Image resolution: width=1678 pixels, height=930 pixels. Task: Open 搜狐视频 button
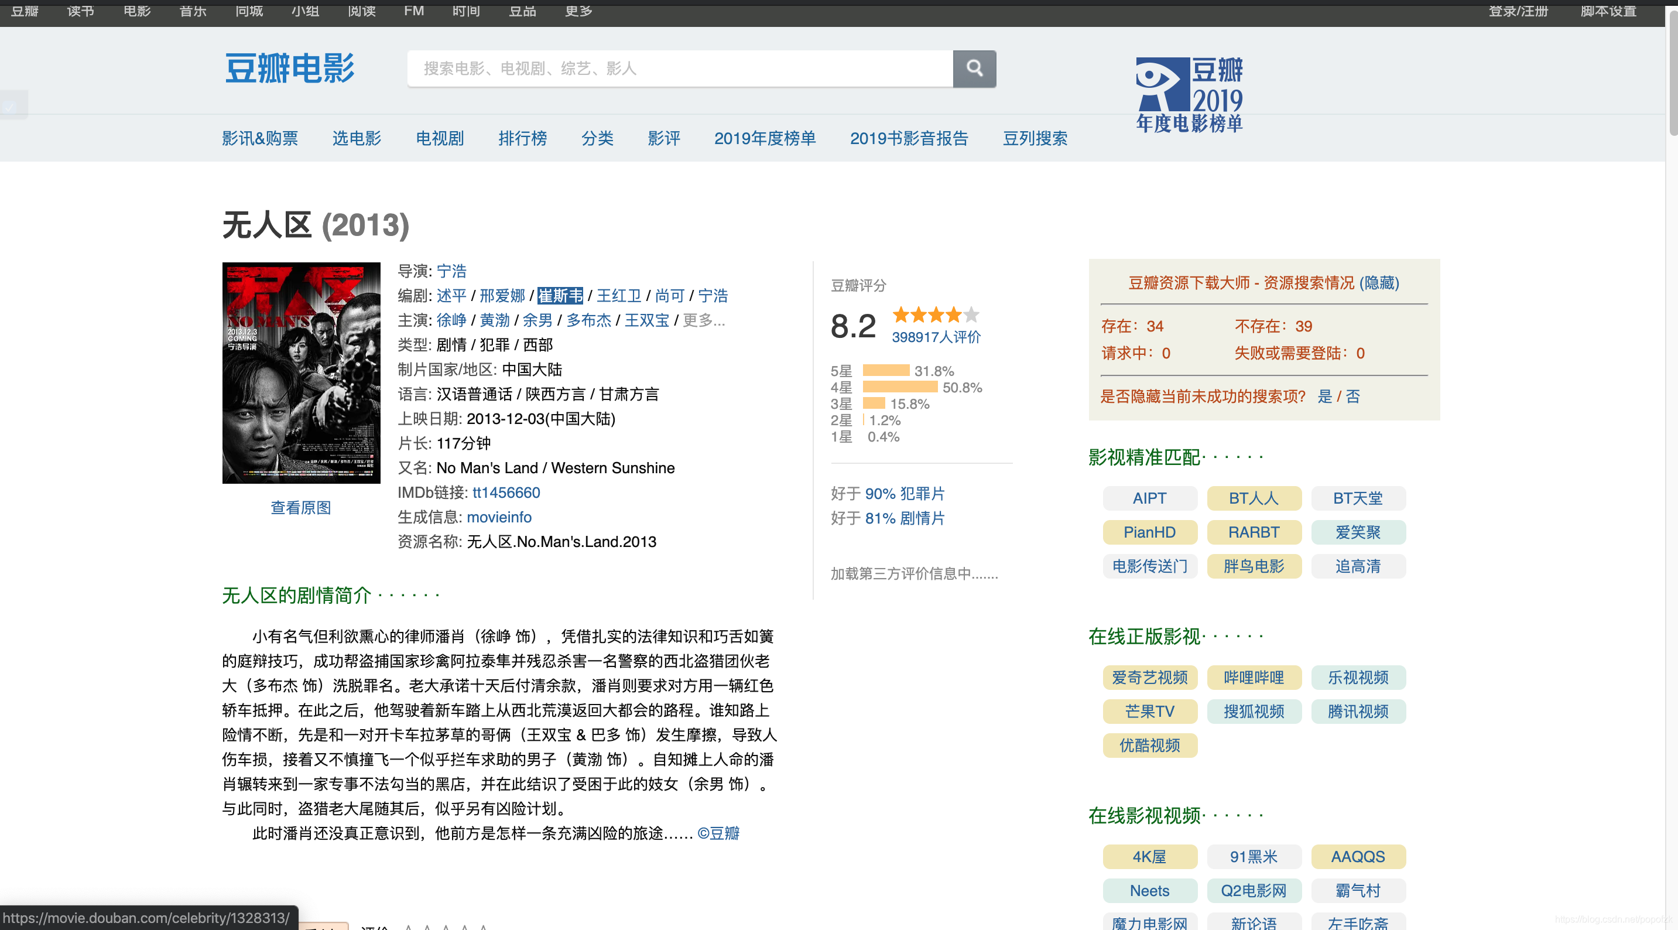(1254, 711)
